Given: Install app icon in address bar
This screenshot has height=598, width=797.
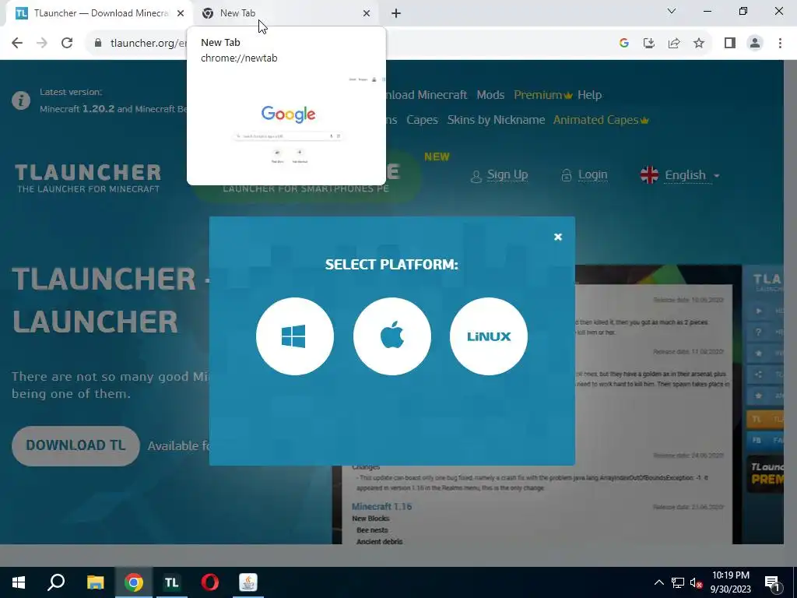Looking at the screenshot, I should (648, 44).
